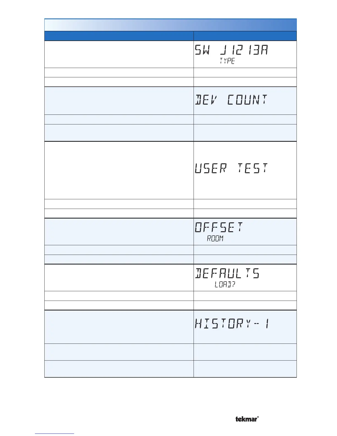This screenshot has width=337, height=436.
Task: Click the dark blue right column header
Action: tap(245, 36)
